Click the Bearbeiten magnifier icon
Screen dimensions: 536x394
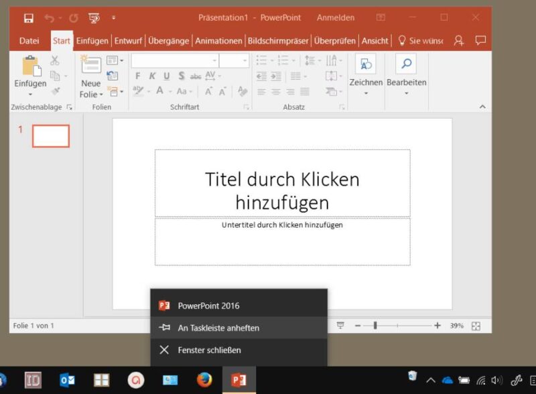(x=406, y=64)
